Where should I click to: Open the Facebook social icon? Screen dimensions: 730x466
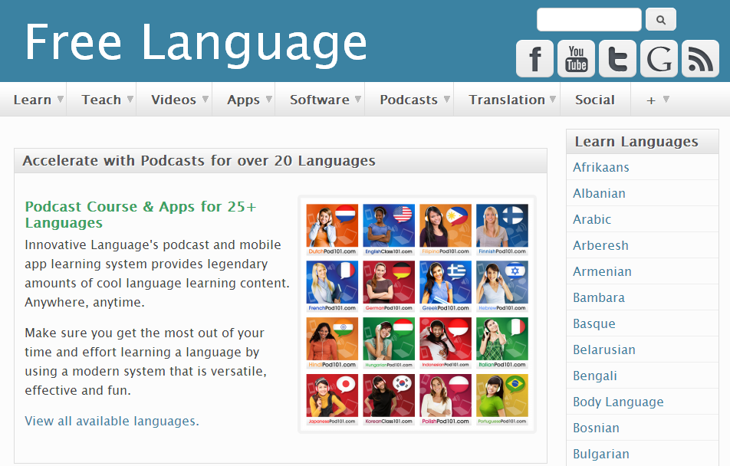coord(534,58)
